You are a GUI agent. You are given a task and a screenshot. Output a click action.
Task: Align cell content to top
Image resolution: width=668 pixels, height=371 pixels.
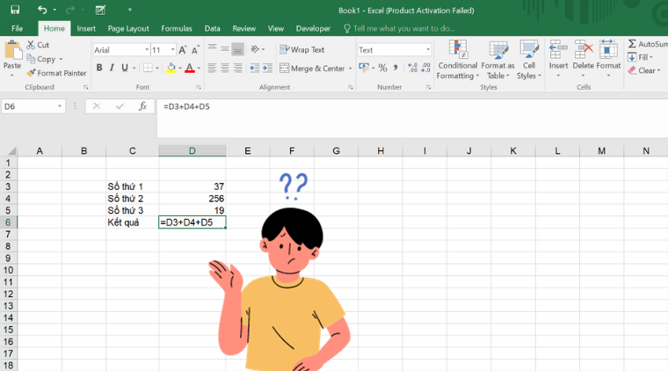[x=212, y=49]
